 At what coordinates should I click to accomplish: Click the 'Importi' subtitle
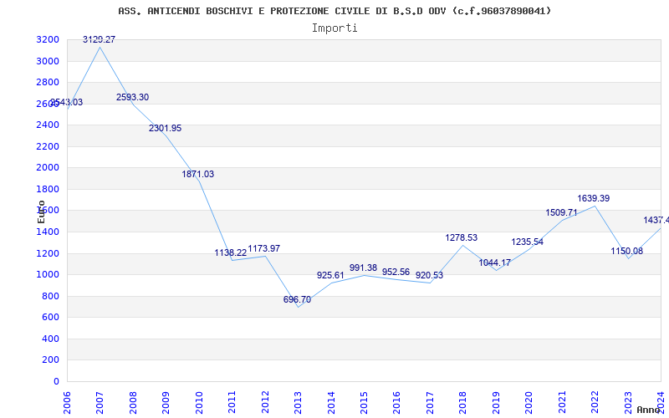[x=334, y=28]
